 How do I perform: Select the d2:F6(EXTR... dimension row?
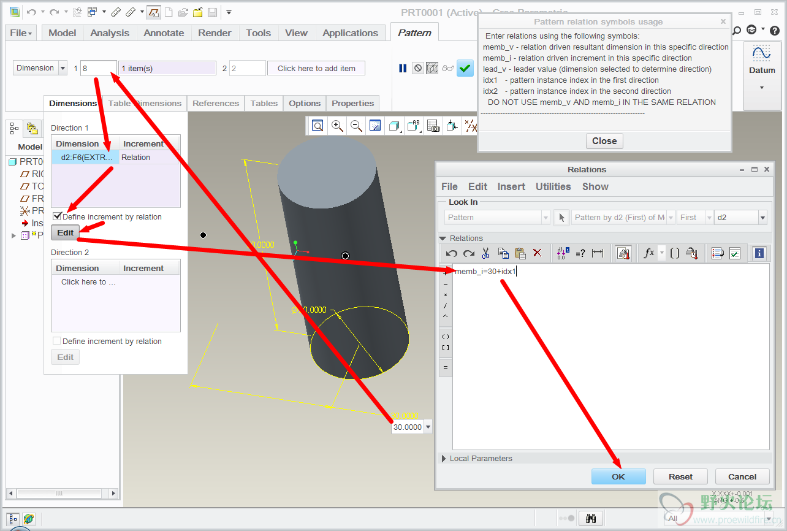pos(86,158)
